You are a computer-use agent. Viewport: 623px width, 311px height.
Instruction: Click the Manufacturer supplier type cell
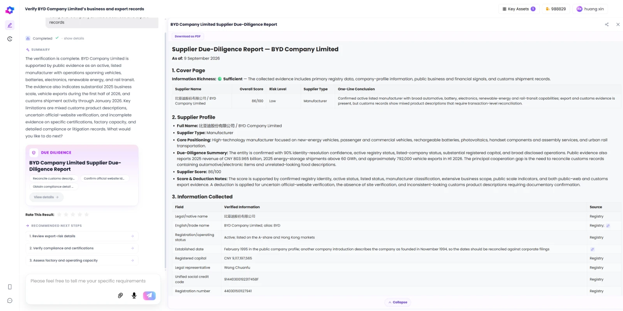pyautogui.click(x=318, y=101)
